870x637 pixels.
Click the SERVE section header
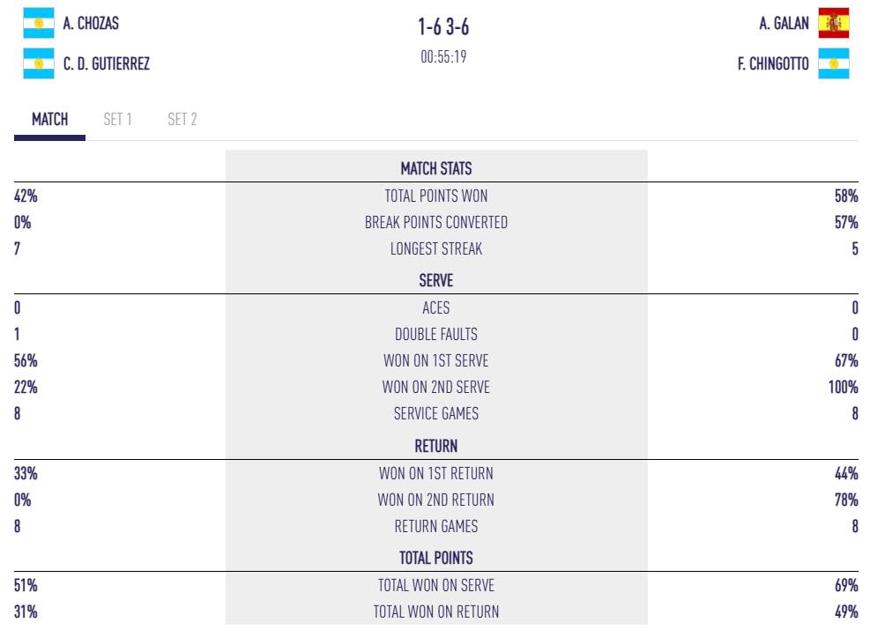click(x=436, y=281)
